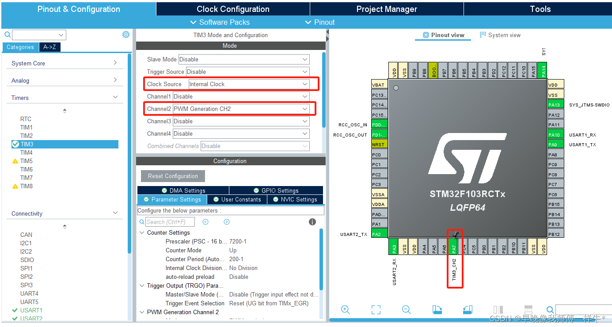The width and height of the screenshot is (612, 327).
Task: Open the User Constants tab
Action: (x=237, y=199)
